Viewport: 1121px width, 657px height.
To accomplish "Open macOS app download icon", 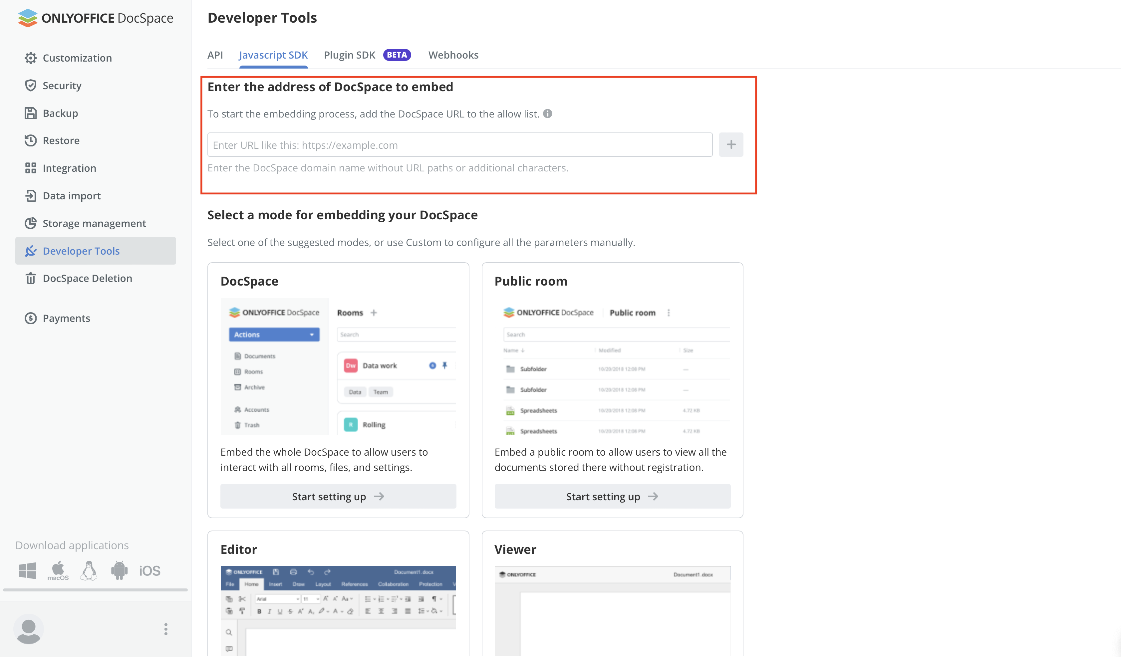I will point(58,570).
